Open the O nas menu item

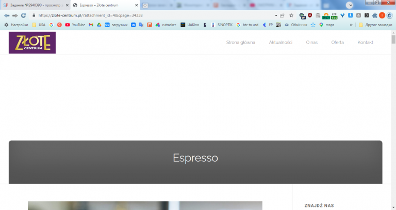pos(311,43)
